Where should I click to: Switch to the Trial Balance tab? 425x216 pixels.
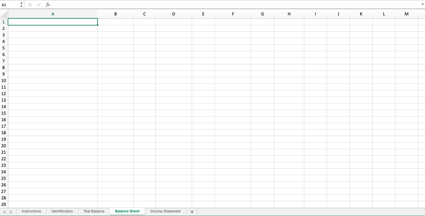[x=94, y=211]
